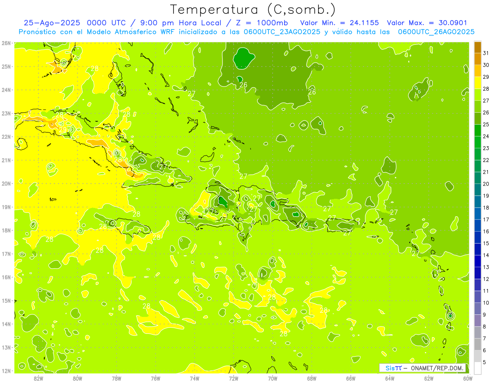Click the longitude label "72W"

coord(234,378)
